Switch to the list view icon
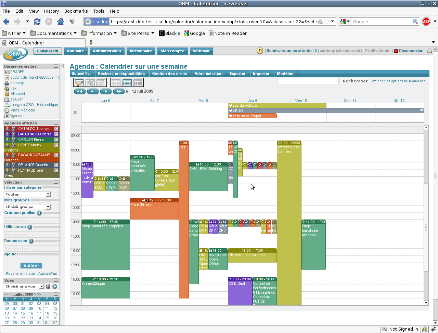Viewport: 438px width, 333px height. [x=101, y=82]
